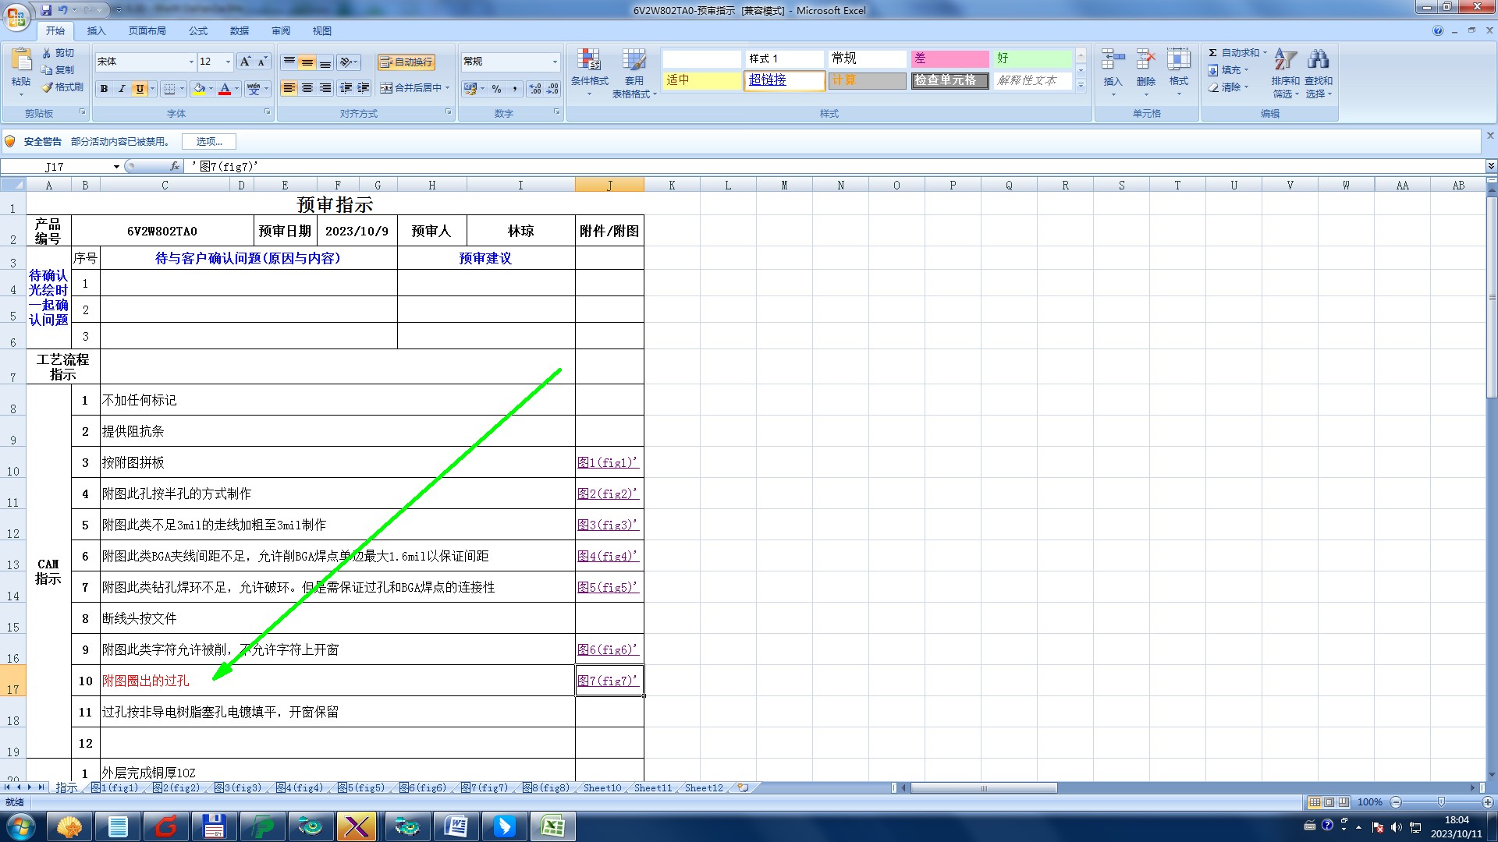Click the decrease decimal icon
The image size is (1498, 842).
point(552,89)
